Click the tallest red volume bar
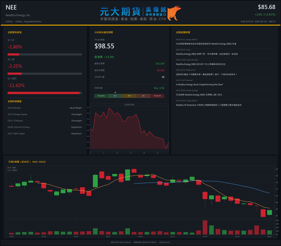The image size is (281, 246). 205,227
